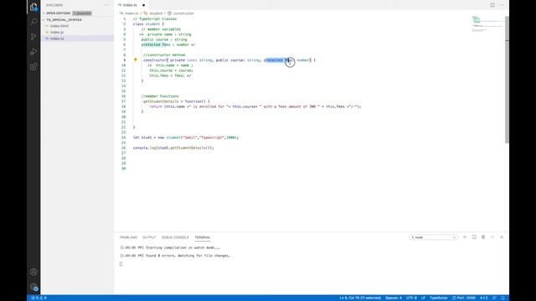Open the Search view in activity bar
The image size is (536, 301).
click(x=33, y=22)
